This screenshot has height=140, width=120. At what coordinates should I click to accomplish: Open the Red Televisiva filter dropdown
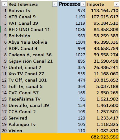(55, 4)
